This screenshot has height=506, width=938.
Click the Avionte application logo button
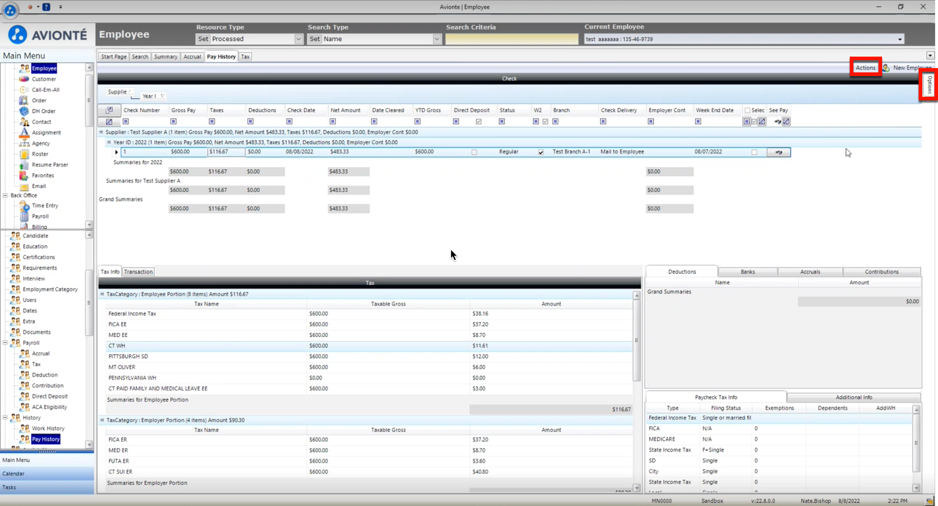10,10
